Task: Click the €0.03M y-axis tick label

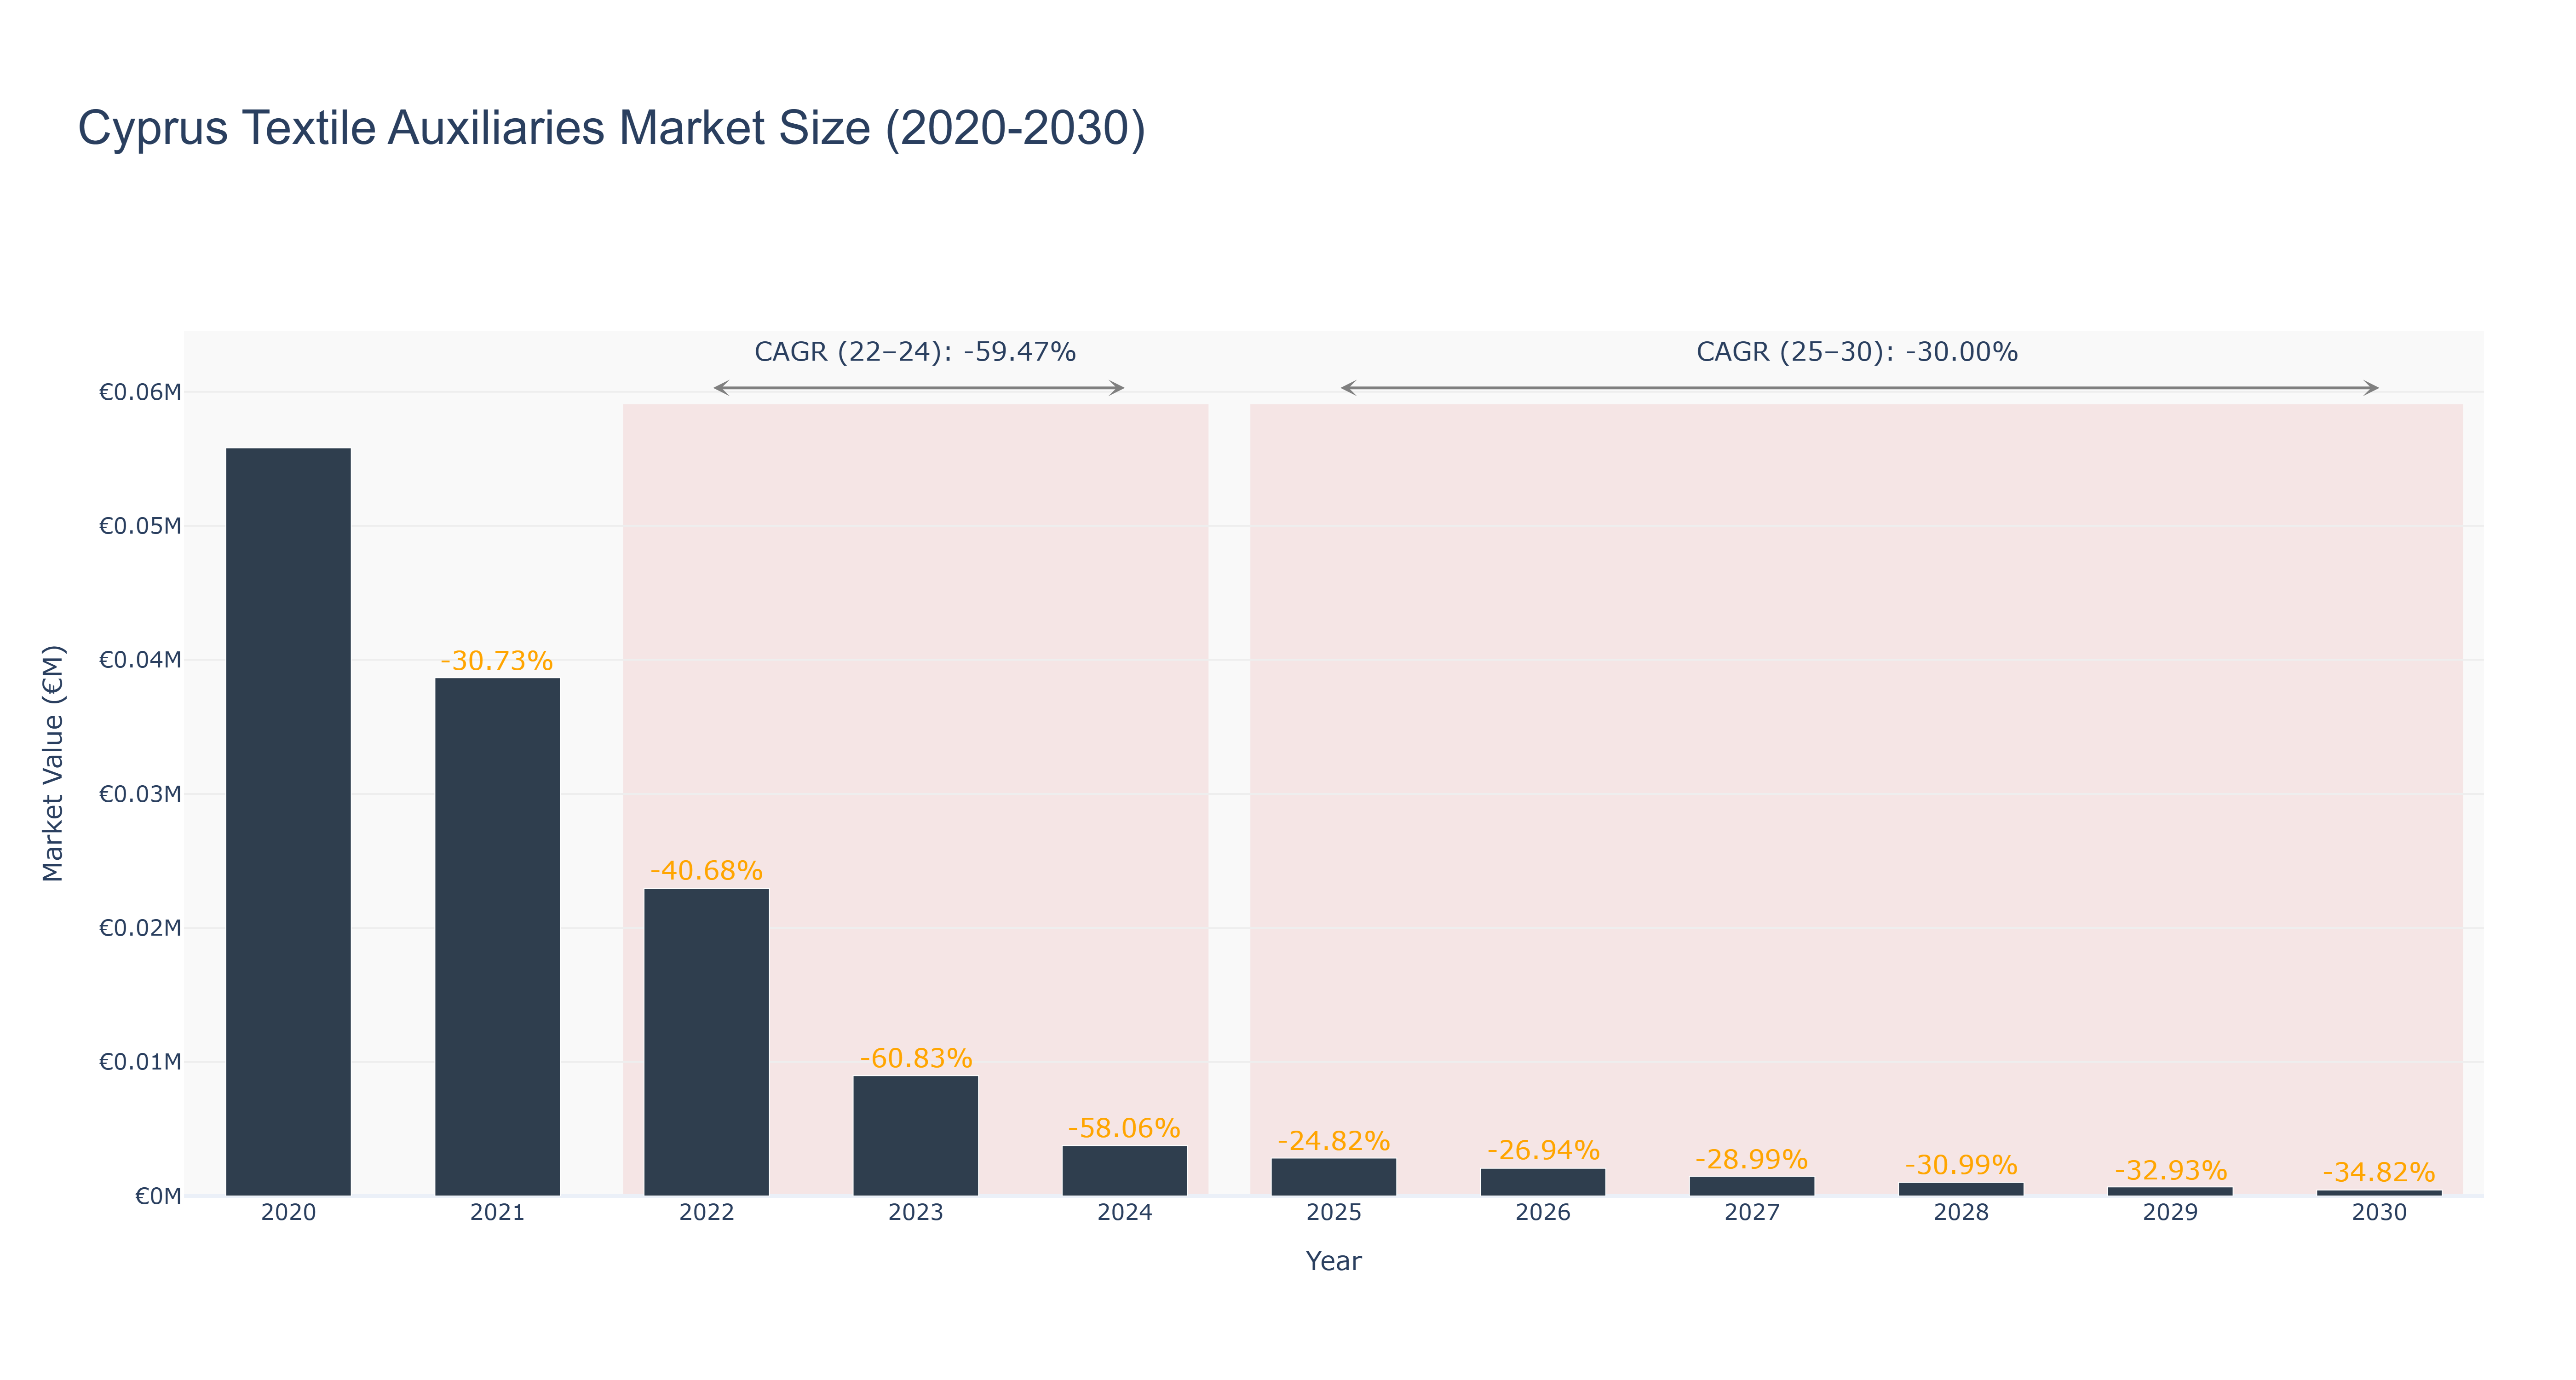Action: point(140,794)
